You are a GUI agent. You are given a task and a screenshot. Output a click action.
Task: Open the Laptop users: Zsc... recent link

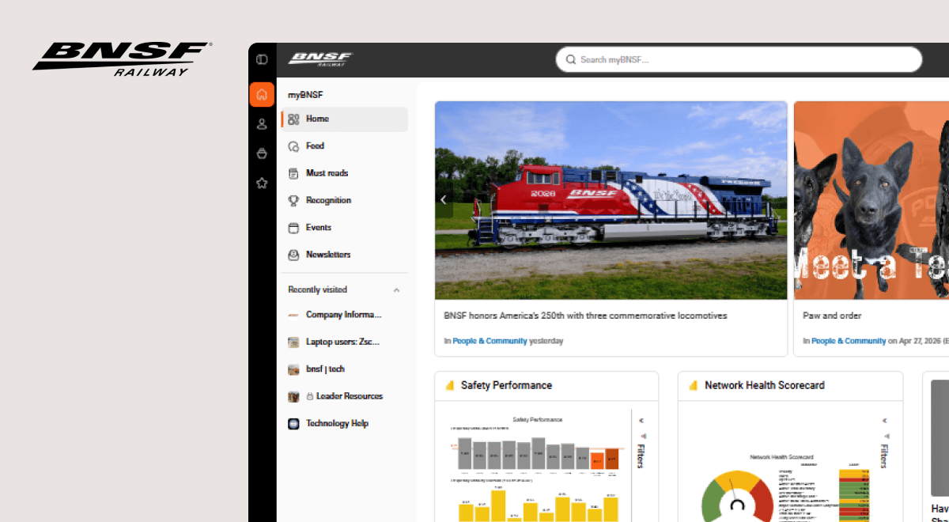pos(345,342)
